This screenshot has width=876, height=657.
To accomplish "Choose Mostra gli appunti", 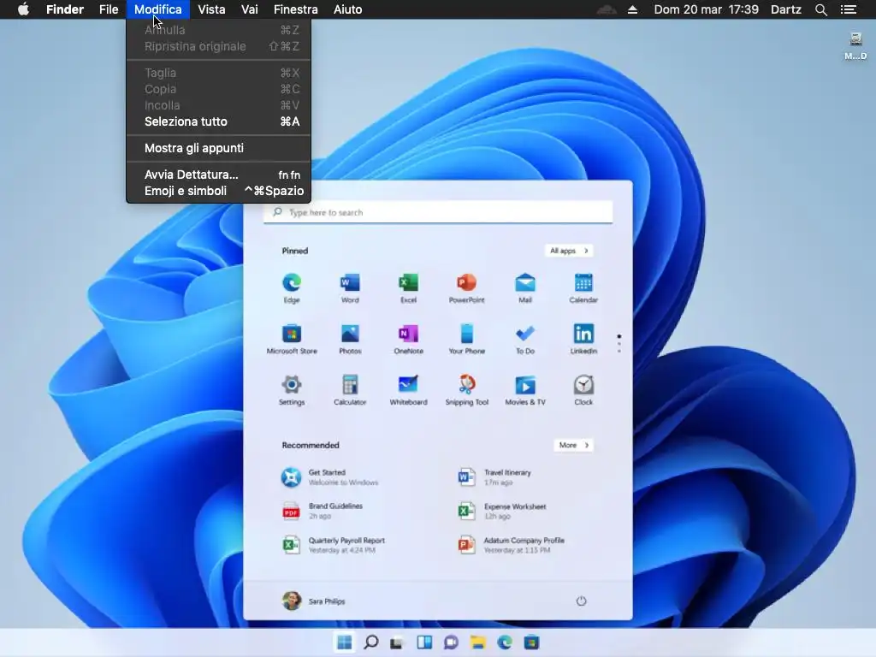I will coord(218,148).
